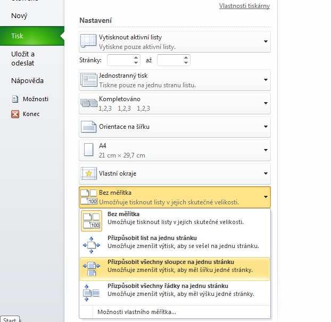Image resolution: width=331 pixels, height=322 pixels.
Task: Click the Jednostranný tisk page icon
Action: [89, 80]
